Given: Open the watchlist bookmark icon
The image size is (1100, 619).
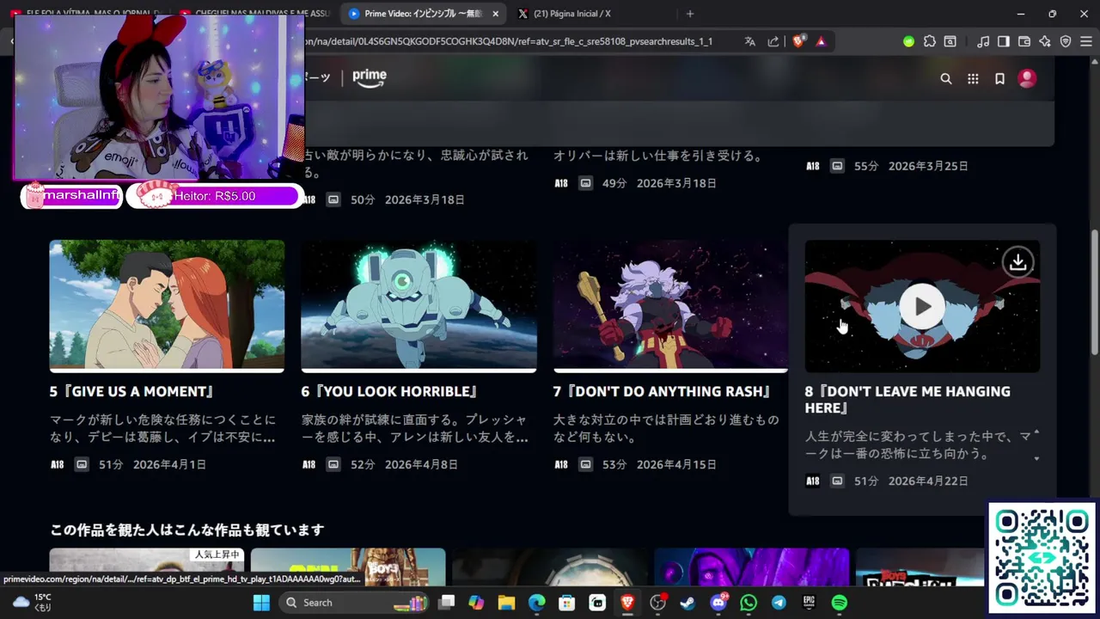Looking at the screenshot, I should [x=999, y=78].
